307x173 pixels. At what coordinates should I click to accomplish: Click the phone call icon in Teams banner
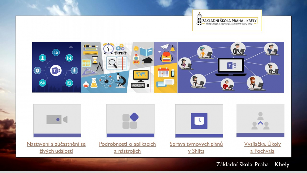coord(42,83)
